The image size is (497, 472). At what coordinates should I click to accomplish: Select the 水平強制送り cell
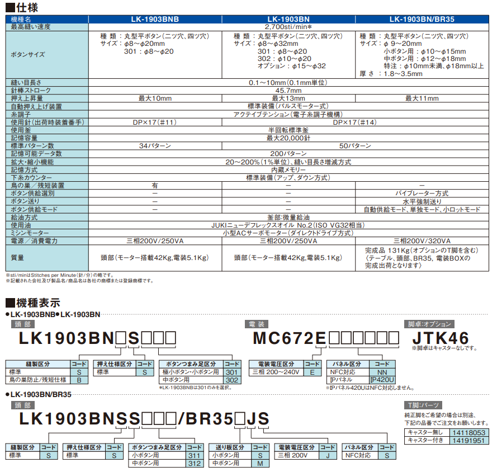pyautogui.click(x=422, y=201)
